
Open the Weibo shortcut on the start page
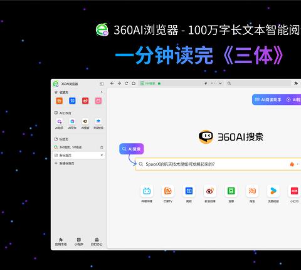pos(210,191)
